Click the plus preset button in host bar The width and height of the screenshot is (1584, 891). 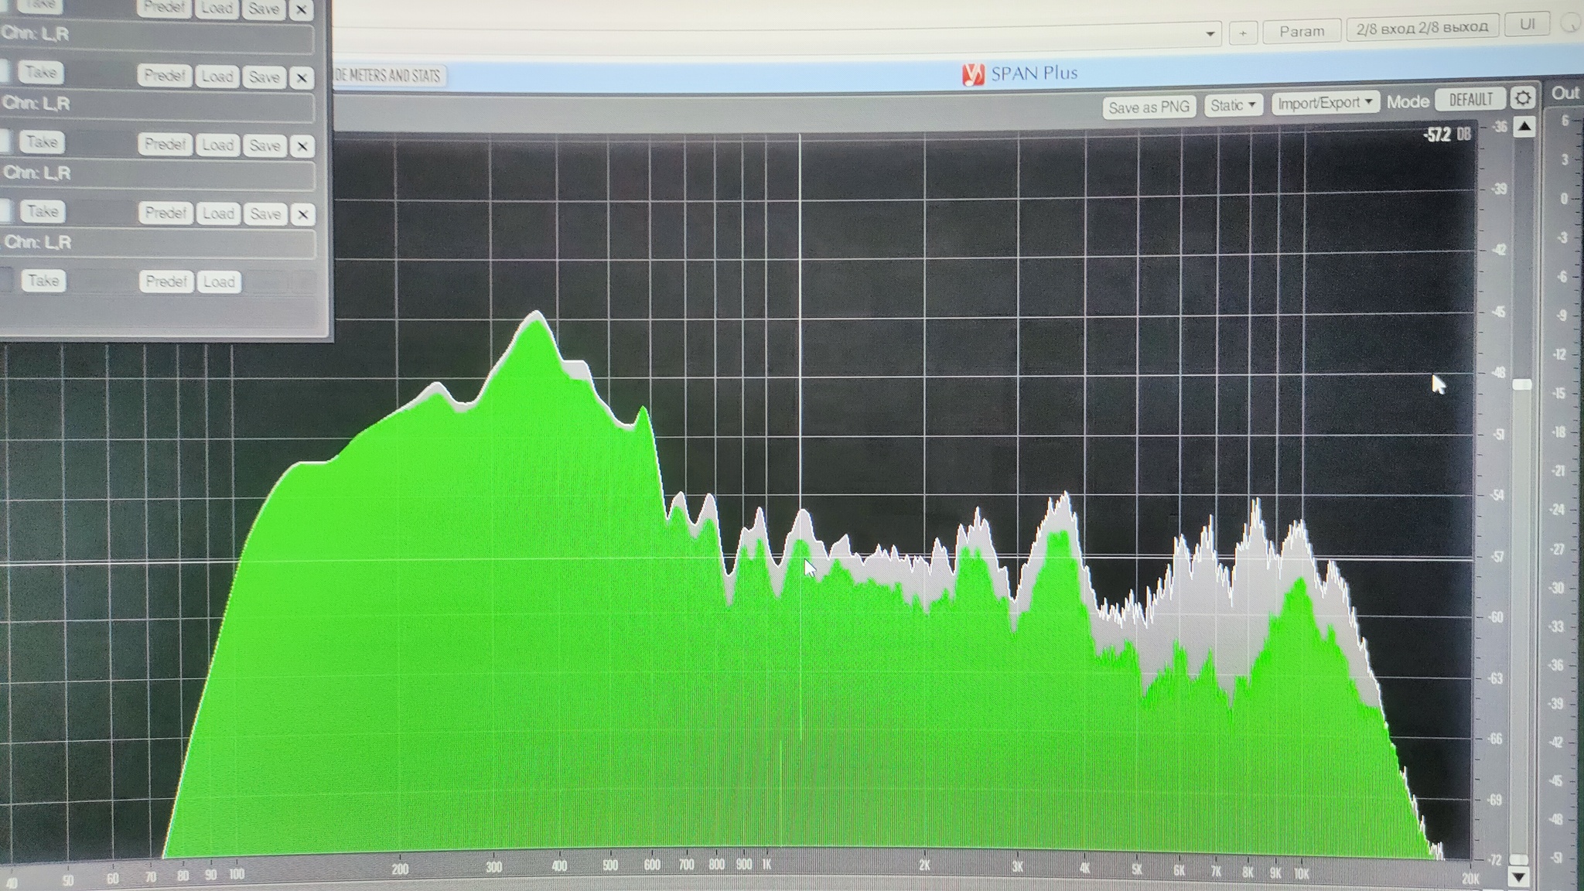point(1243,32)
